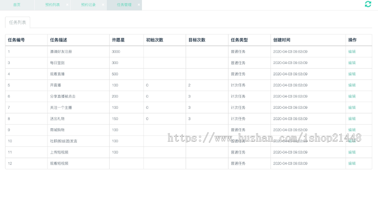Click the green refresh icon

coord(368,4)
